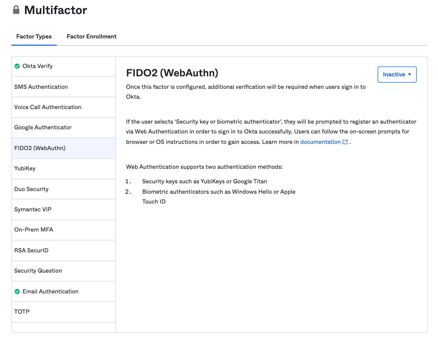Screen dimensions: 438x337
Task: Select Duo Security factor
Action: (x=31, y=189)
